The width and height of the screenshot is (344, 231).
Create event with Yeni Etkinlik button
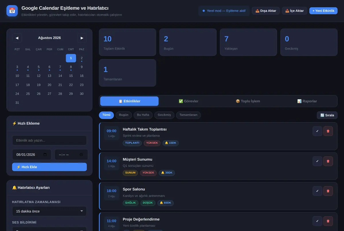point(323,11)
